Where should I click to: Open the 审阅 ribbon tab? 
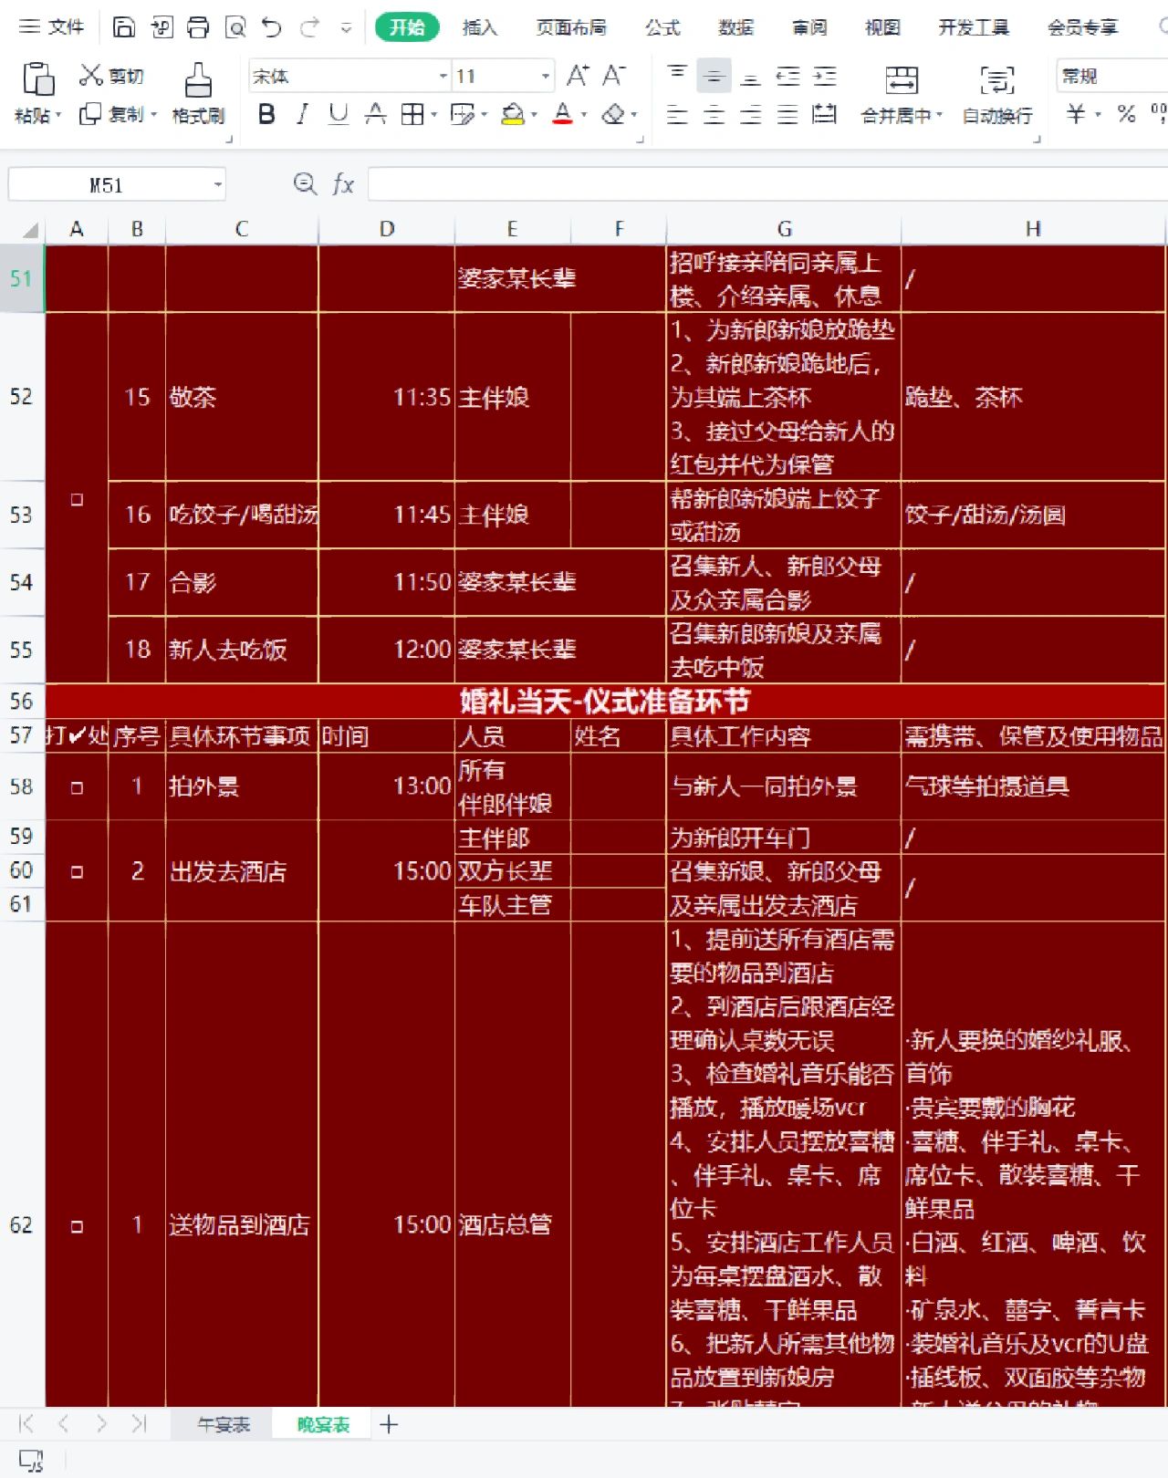809,27
